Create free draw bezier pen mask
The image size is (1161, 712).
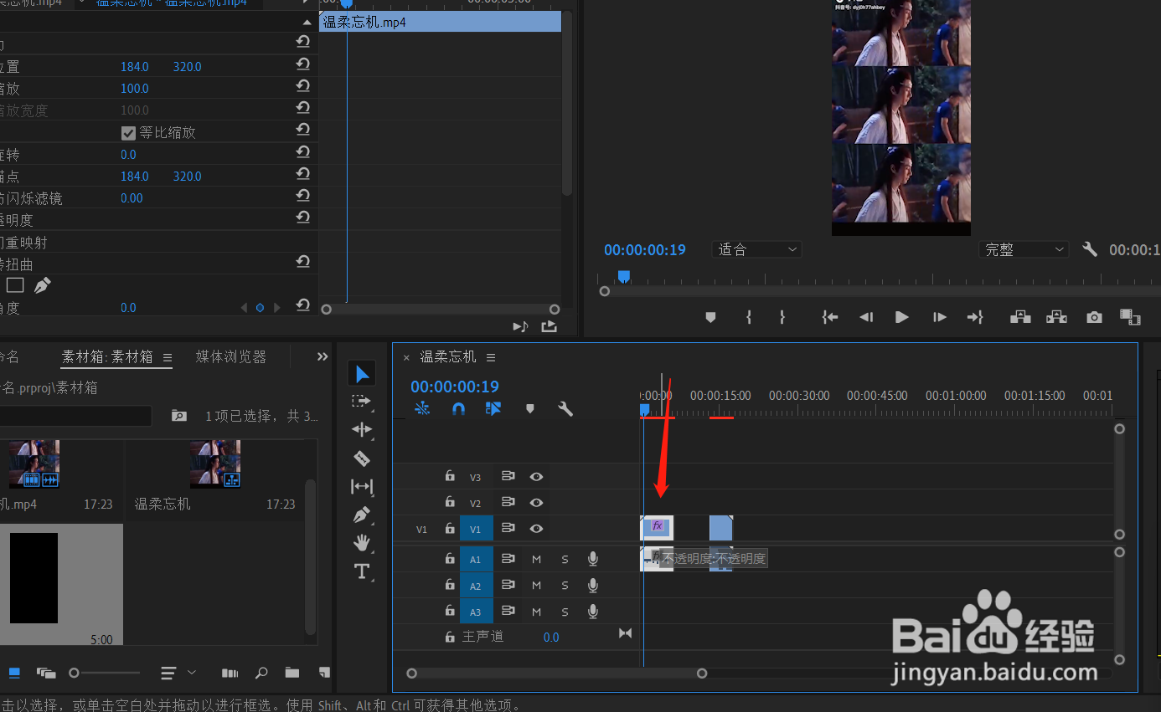coord(42,285)
